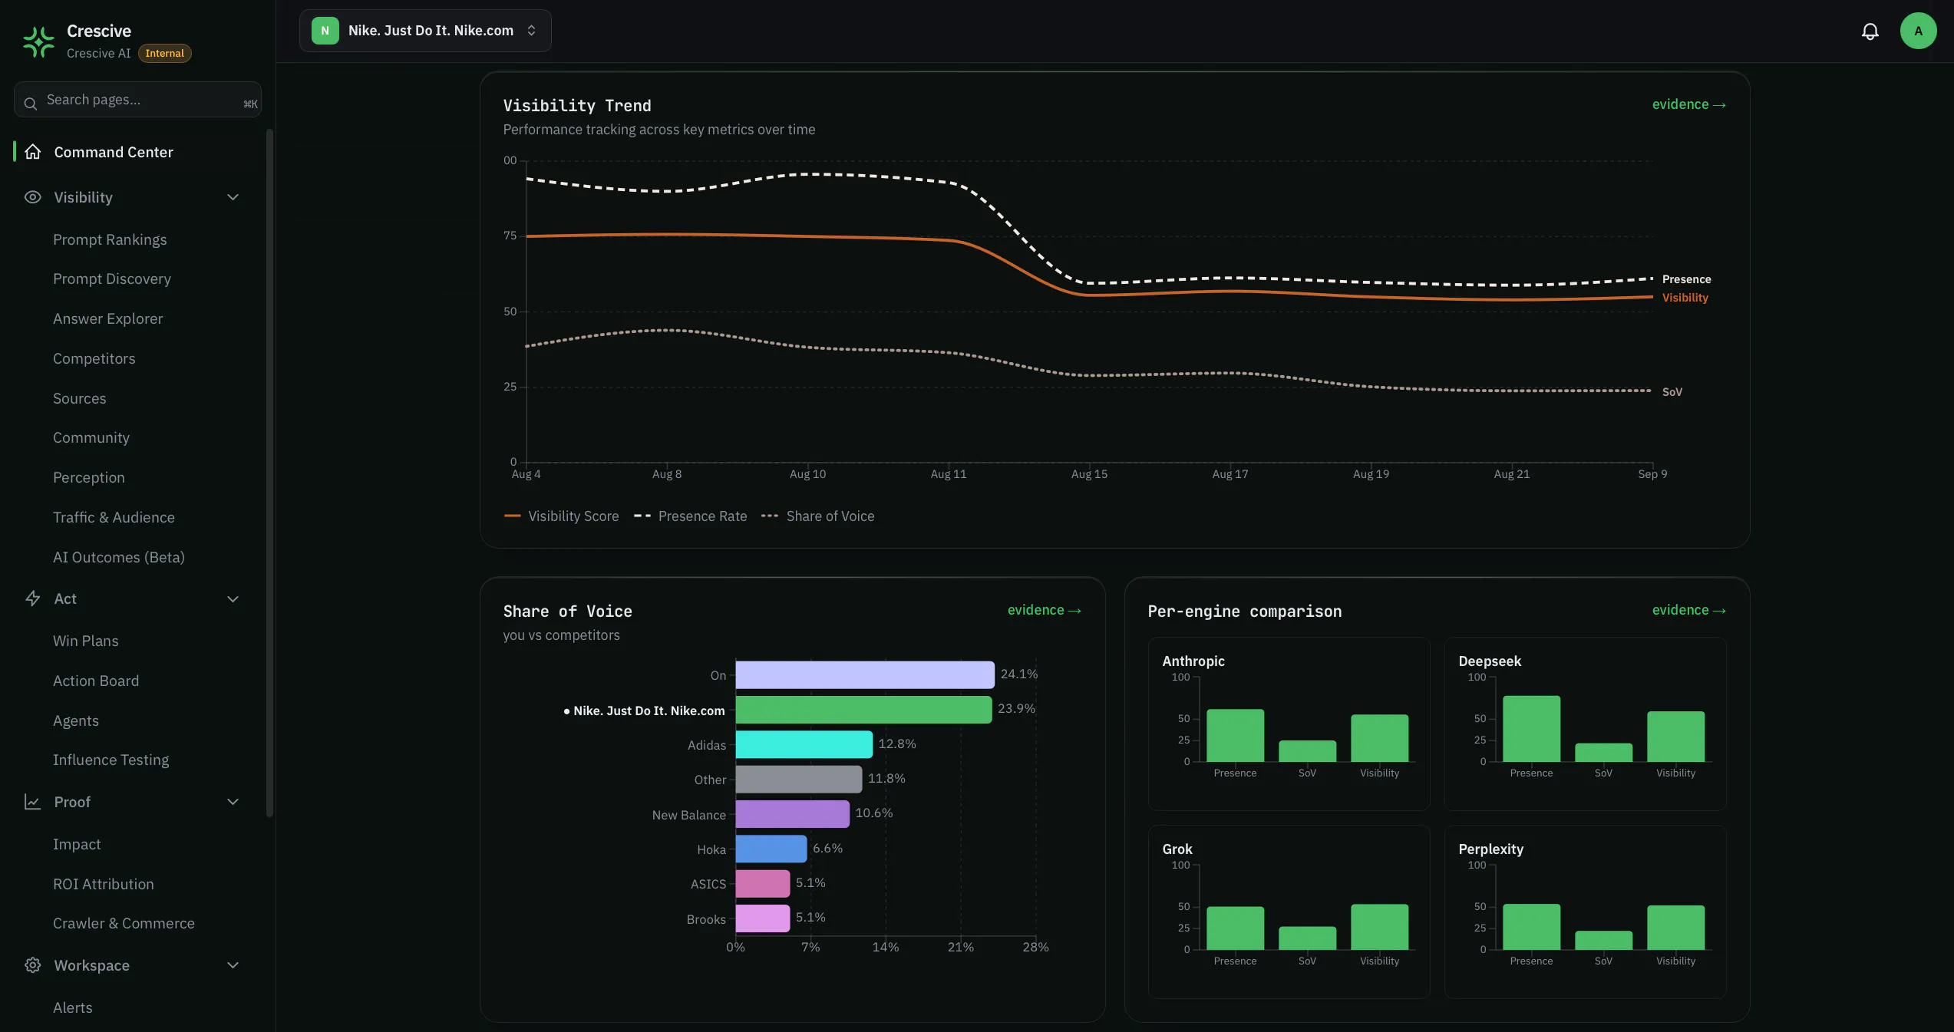
Task: Open Per-engine comparison evidence link
Action: click(1688, 610)
